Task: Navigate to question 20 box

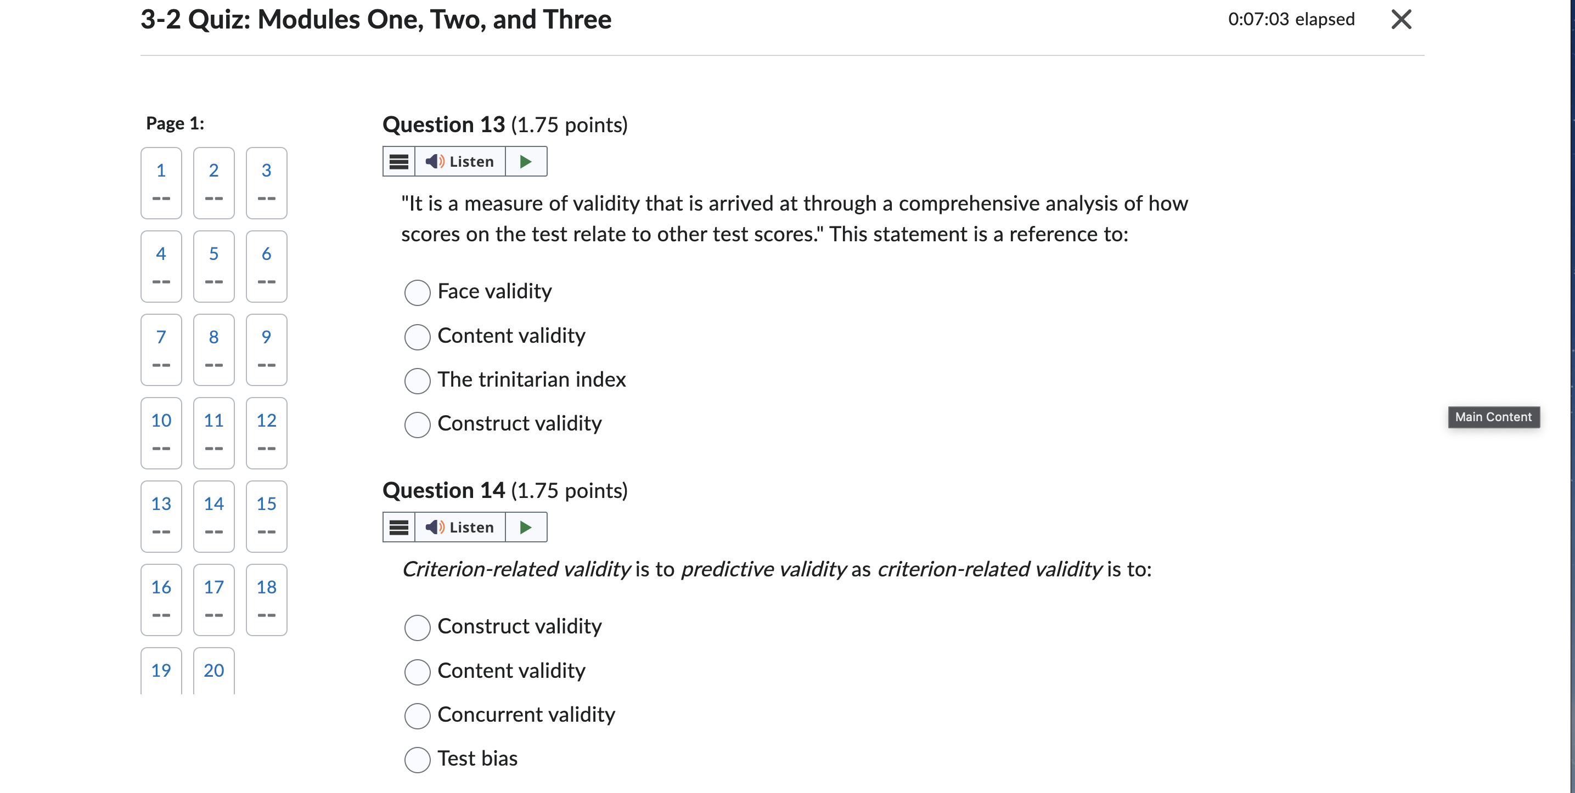Action: coord(214,671)
